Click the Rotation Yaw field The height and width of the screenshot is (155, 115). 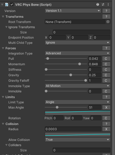96,118
